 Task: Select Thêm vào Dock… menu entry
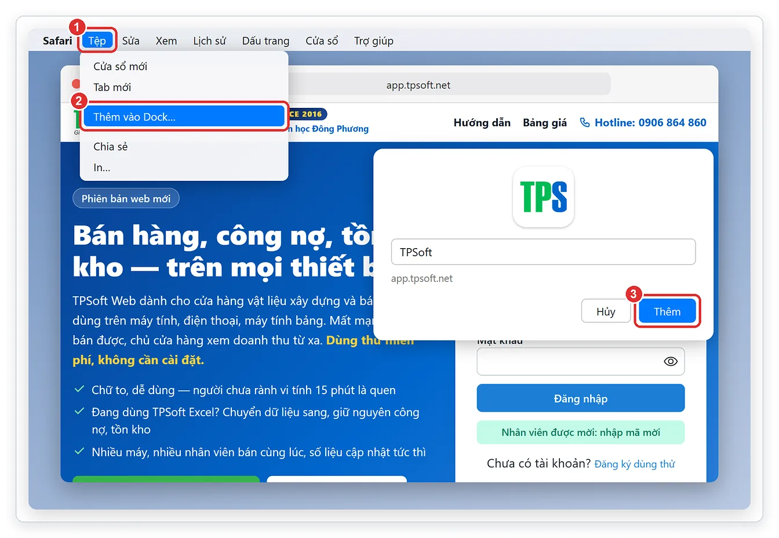click(184, 117)
